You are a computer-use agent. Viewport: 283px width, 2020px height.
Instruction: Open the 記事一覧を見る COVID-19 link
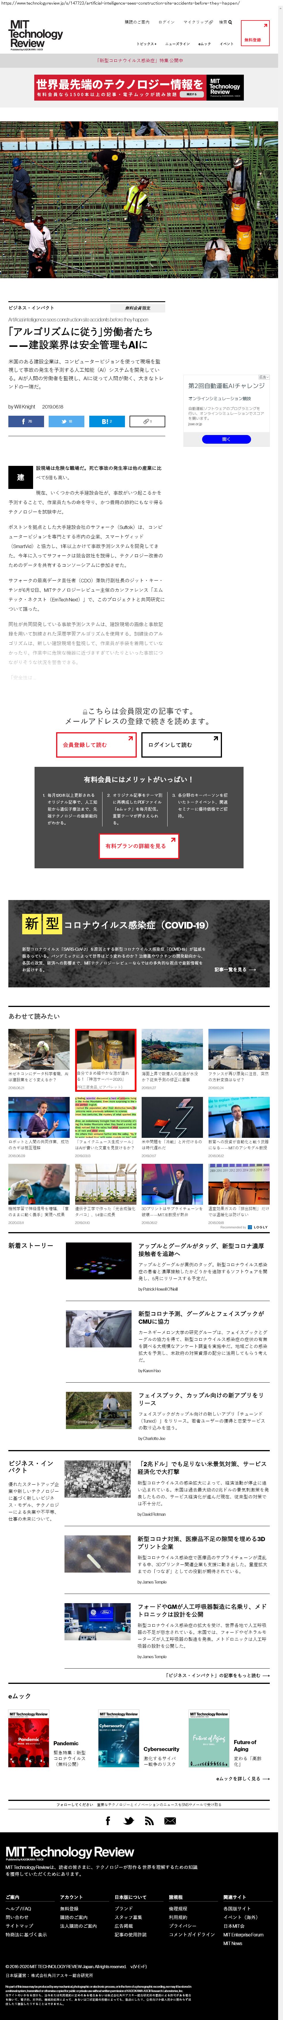[234, 969]
